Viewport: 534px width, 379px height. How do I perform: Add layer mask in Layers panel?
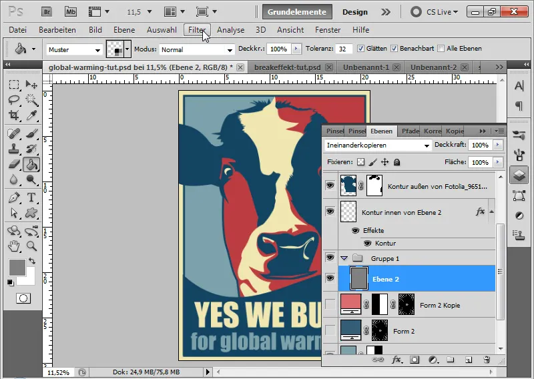pos(415,360)
